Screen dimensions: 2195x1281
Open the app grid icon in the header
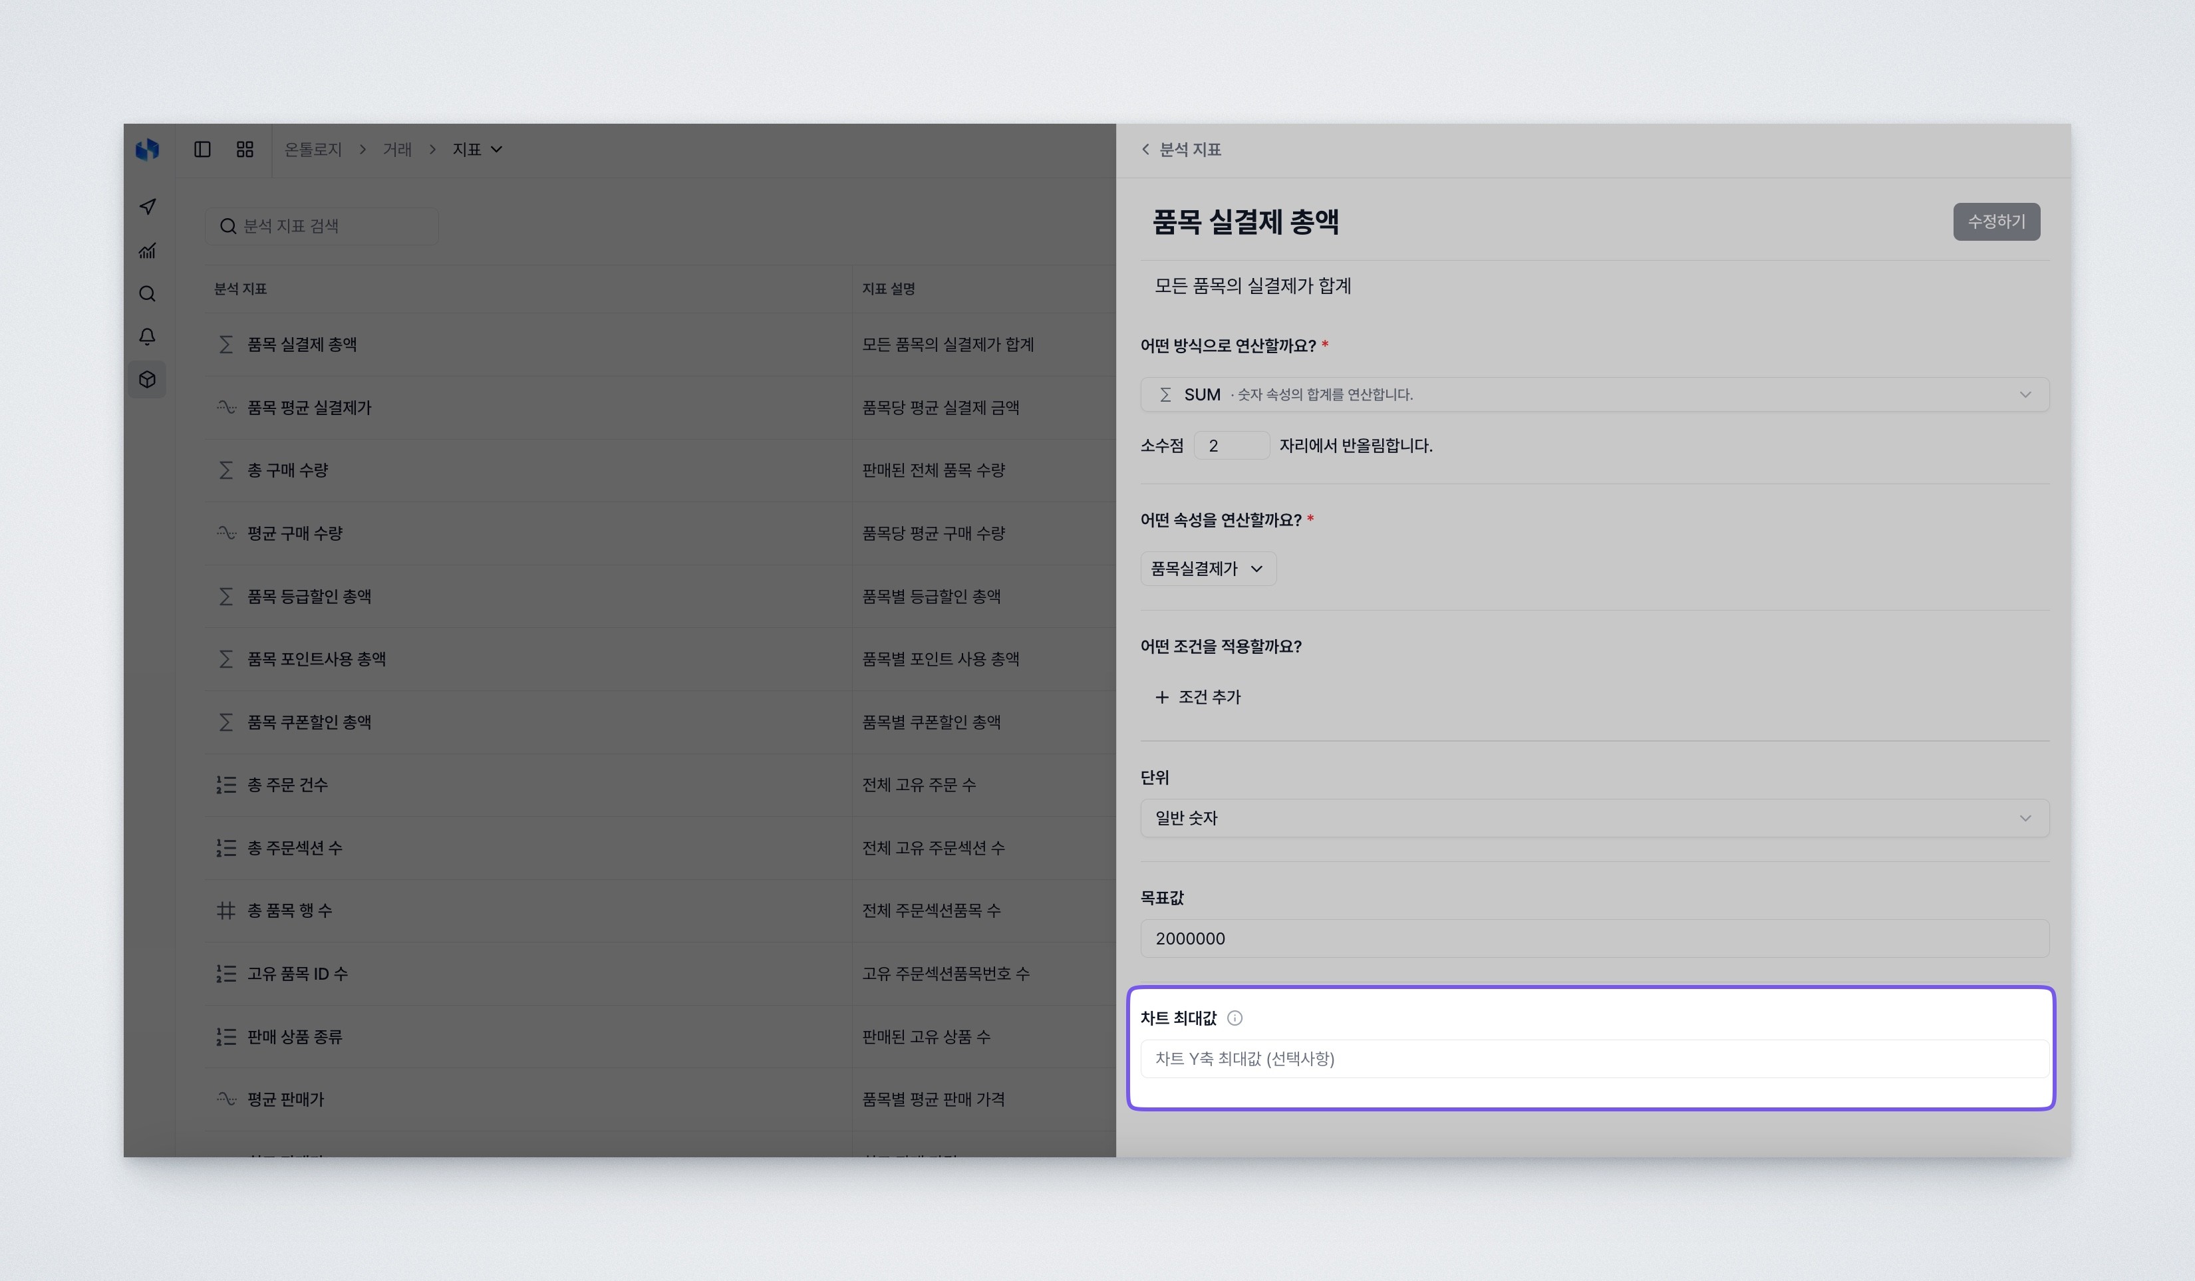tap(245, 150)
